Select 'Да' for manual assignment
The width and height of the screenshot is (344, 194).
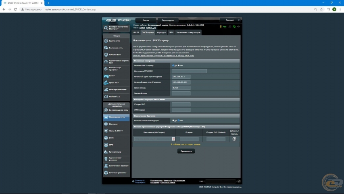(173, 120)
